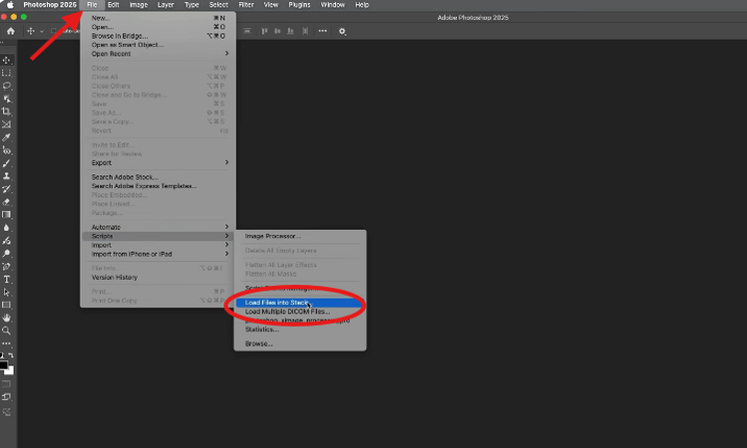Open the Image menu
This screenshot has height=448, width=747.
(139, 5)
